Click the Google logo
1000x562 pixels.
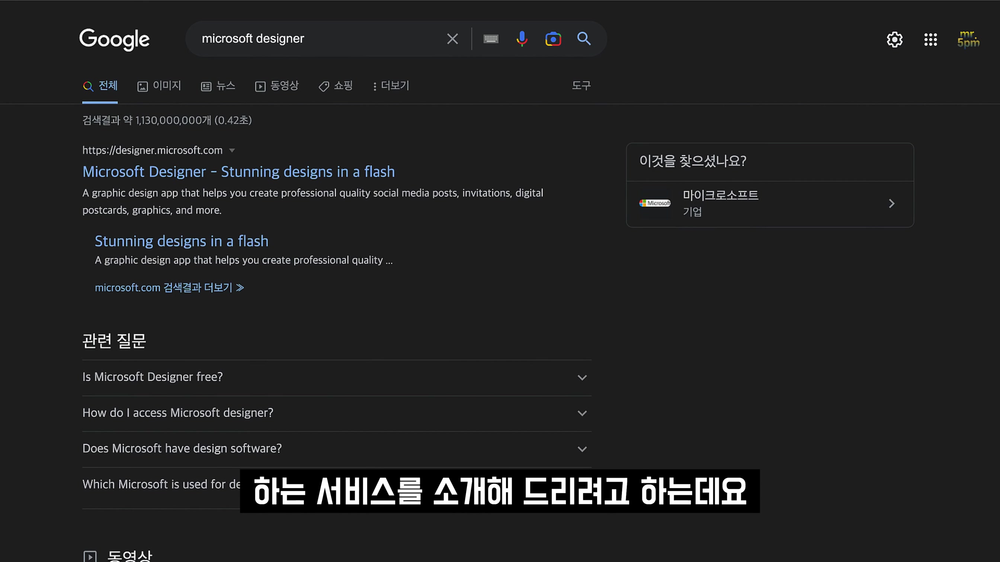[x=114, y=39]
